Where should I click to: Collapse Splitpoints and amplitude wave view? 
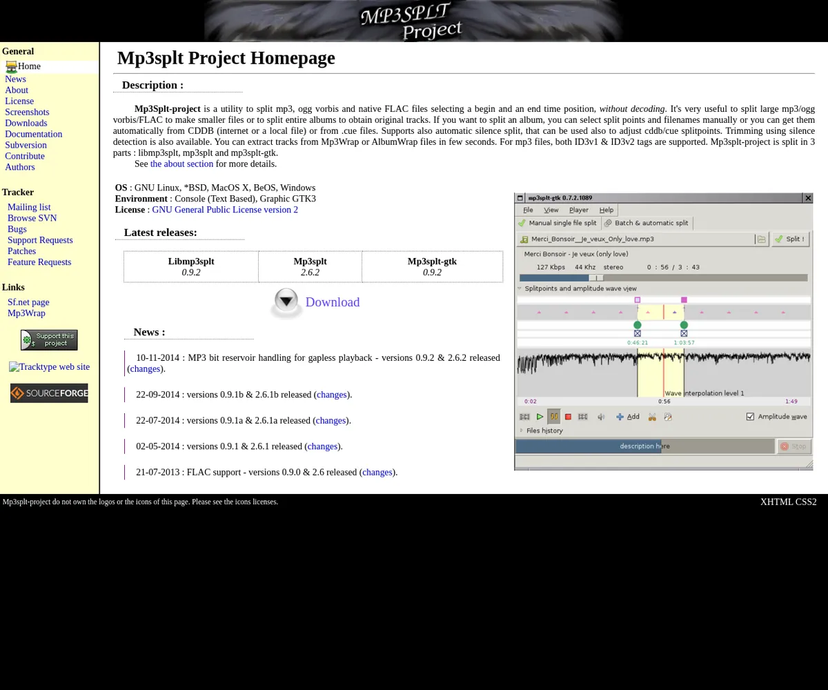point(520,288)
